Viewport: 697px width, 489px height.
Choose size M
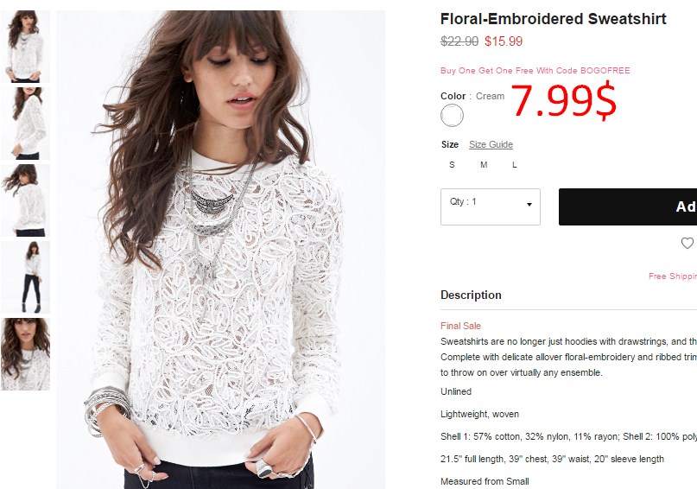point(484,165)
